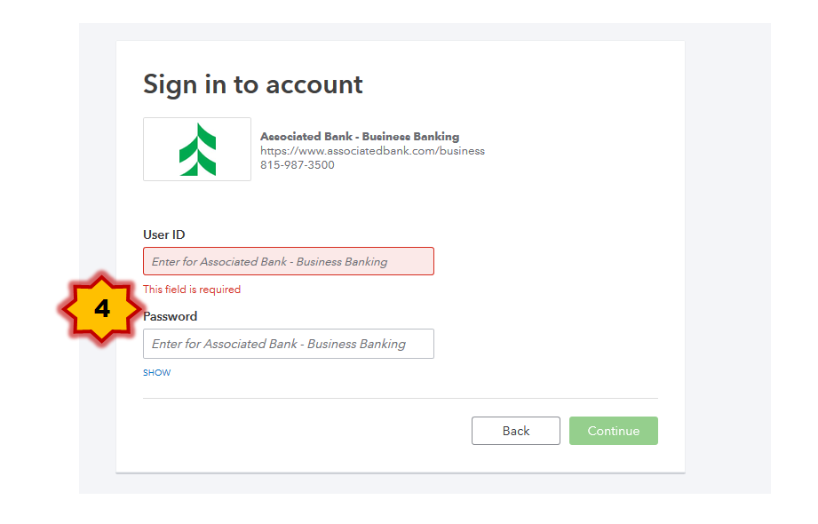Click the divider line above the buttons
818x524 pixels.
coord(401,398)
